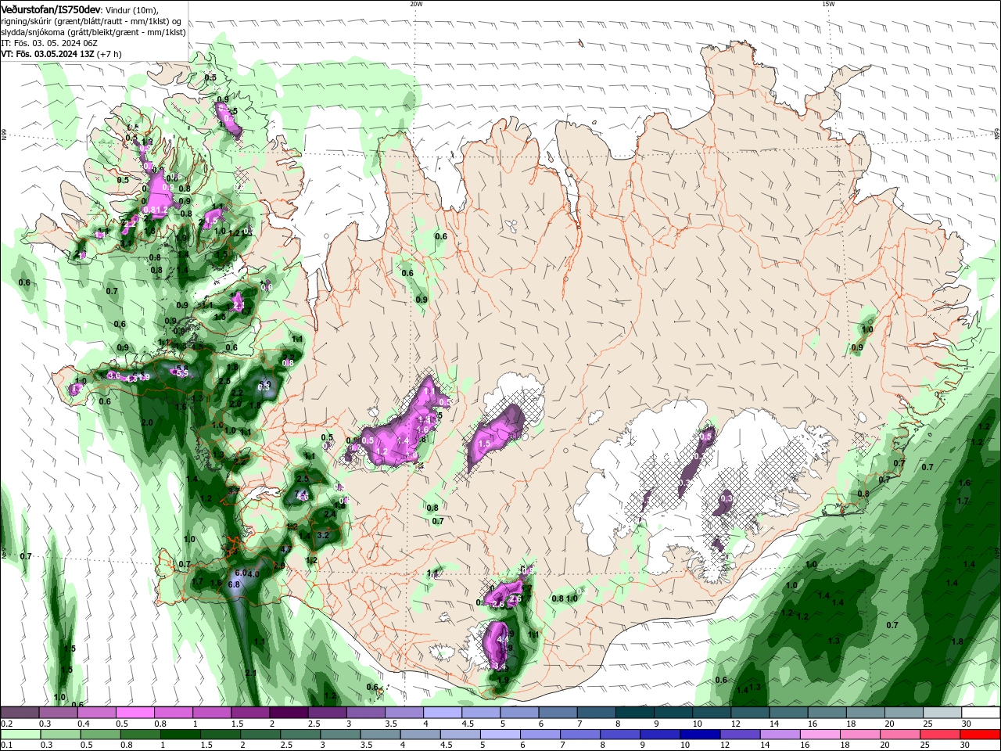Select the rain legend swatch starting at 4

(419, 735)
